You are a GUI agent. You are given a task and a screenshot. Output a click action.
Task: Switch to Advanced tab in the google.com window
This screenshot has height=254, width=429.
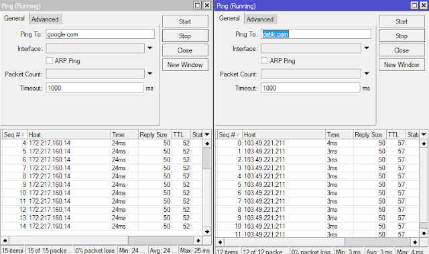45,19
